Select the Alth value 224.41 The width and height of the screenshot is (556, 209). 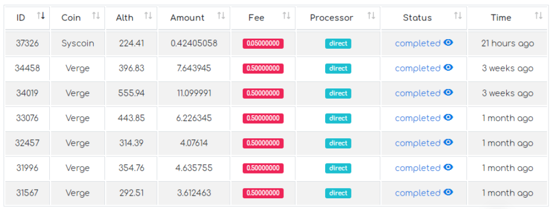(x=132, y=43)
